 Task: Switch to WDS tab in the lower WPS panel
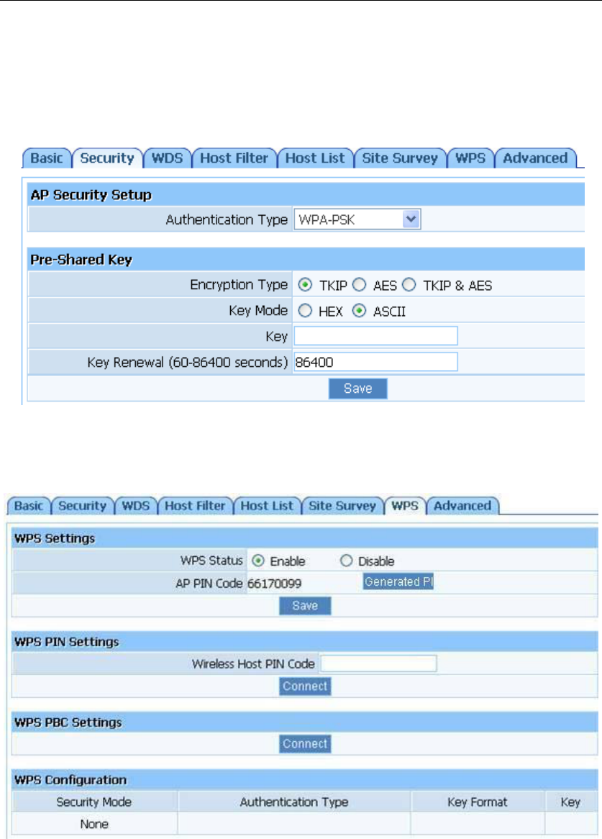click(x=136, y=506)
